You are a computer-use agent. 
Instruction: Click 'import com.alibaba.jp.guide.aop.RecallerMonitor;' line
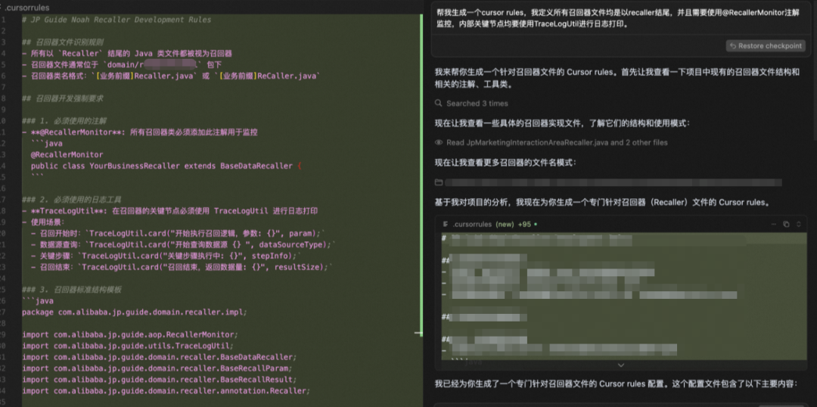(130, 334)
